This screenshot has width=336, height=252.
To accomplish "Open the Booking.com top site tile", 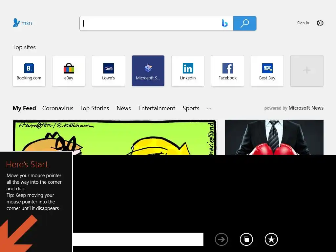I will pyautogui.click(x=29, y=71).
